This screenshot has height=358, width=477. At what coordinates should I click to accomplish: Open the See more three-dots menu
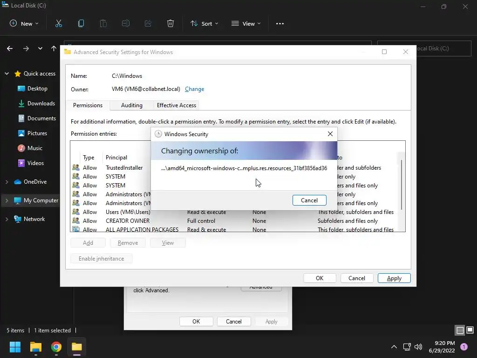coord(280,23)
